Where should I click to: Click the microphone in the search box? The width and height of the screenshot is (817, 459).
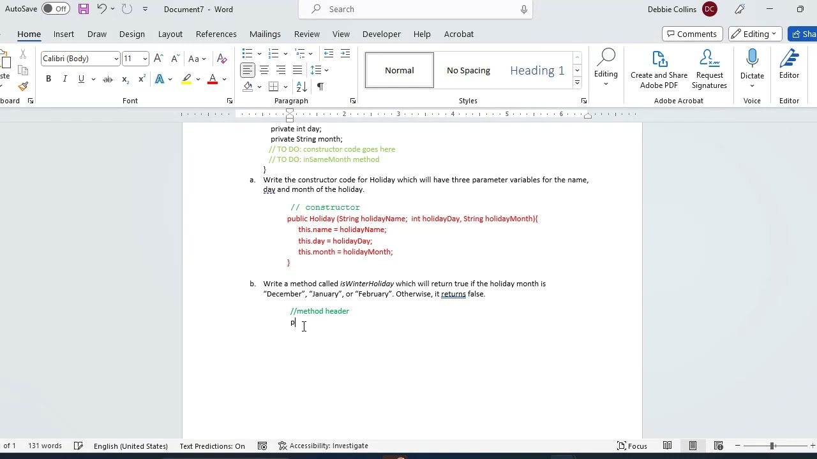(524, 9)
